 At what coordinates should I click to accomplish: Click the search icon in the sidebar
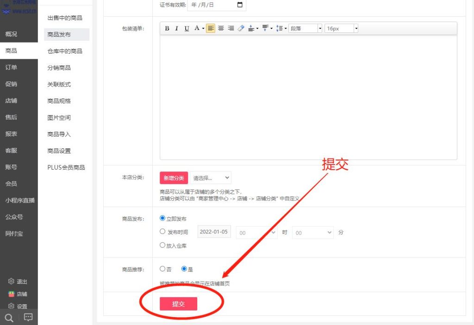(9, 317)
